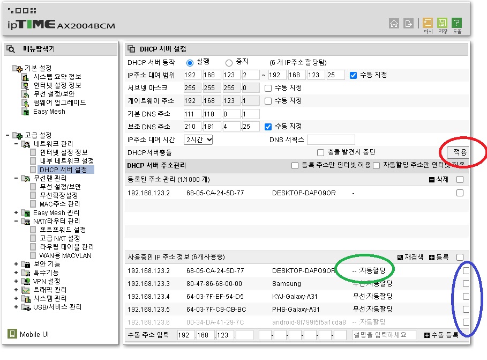Expand the VPN 설정 node
Screen dimensions: 487x360
click(x=16, y=281)
